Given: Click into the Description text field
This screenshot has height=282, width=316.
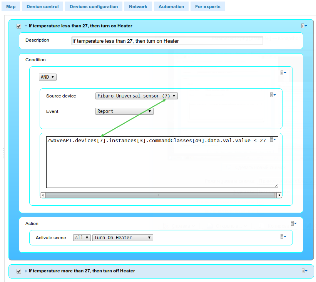Looking at the screenshot, I should pos(167,41).
